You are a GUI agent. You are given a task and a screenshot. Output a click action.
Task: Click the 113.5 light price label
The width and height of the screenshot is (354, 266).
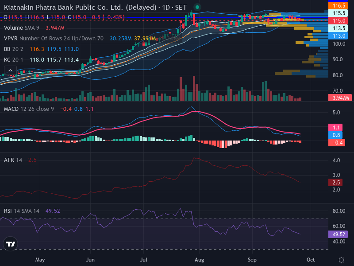(x=338, y=28)
